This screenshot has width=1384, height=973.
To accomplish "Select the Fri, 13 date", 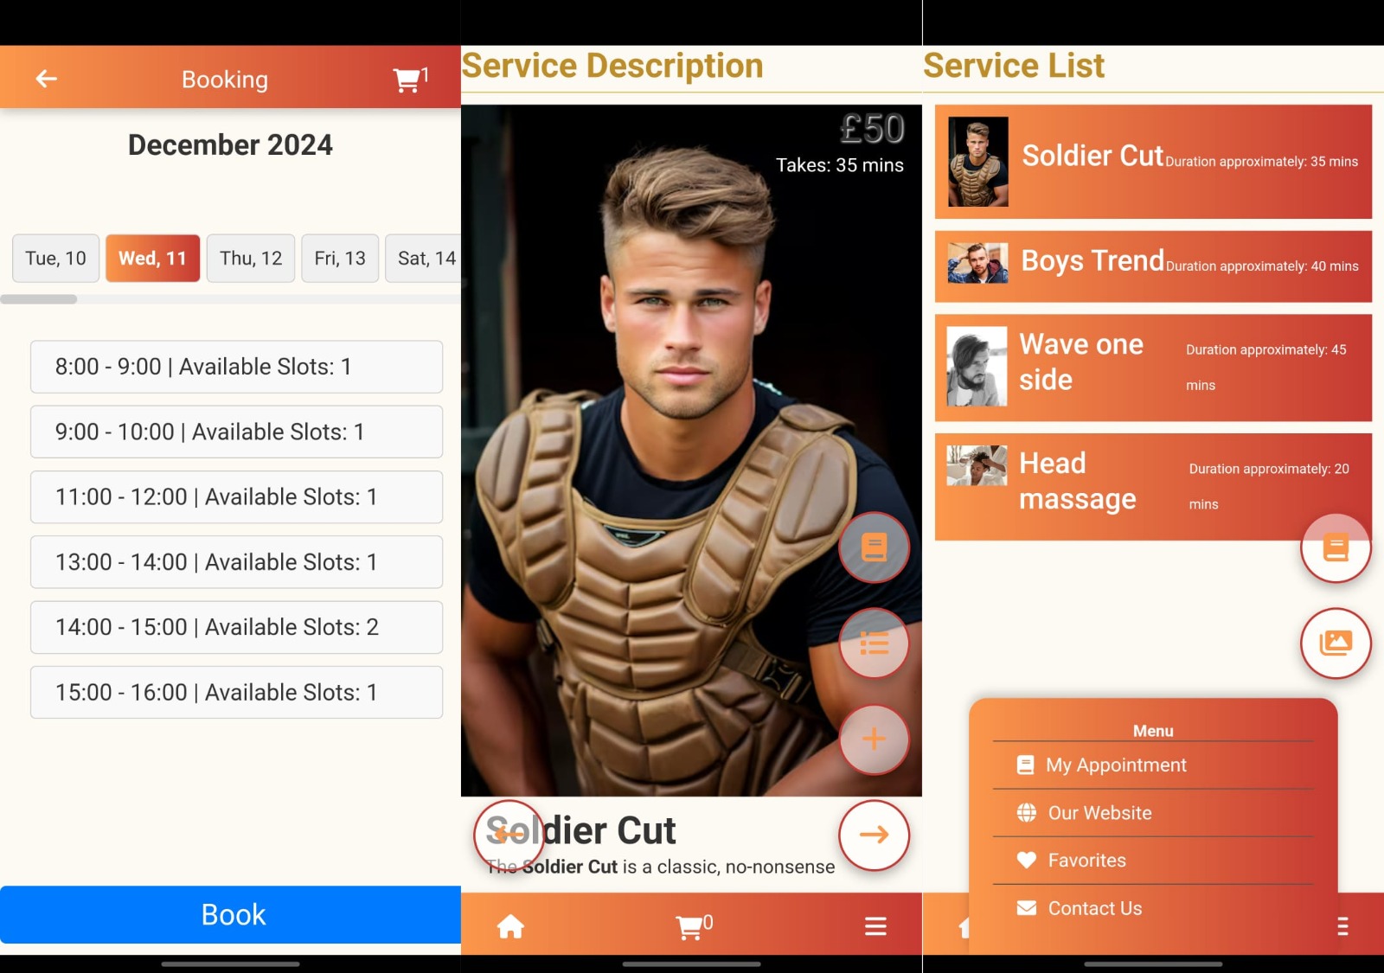I will pos(340,259).
